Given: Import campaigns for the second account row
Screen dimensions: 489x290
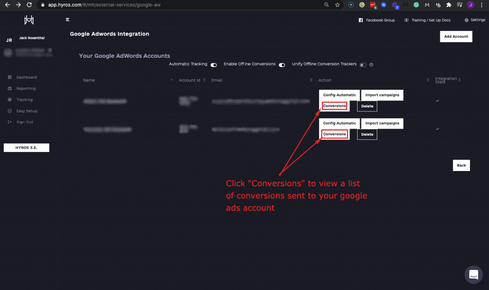Looking at the screenshot, I should point(382,123).
